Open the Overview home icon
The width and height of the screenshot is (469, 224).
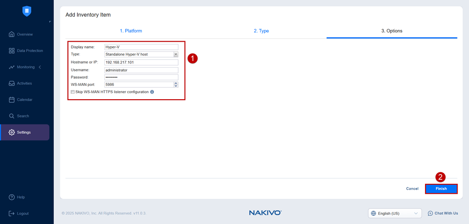(11, 34)
